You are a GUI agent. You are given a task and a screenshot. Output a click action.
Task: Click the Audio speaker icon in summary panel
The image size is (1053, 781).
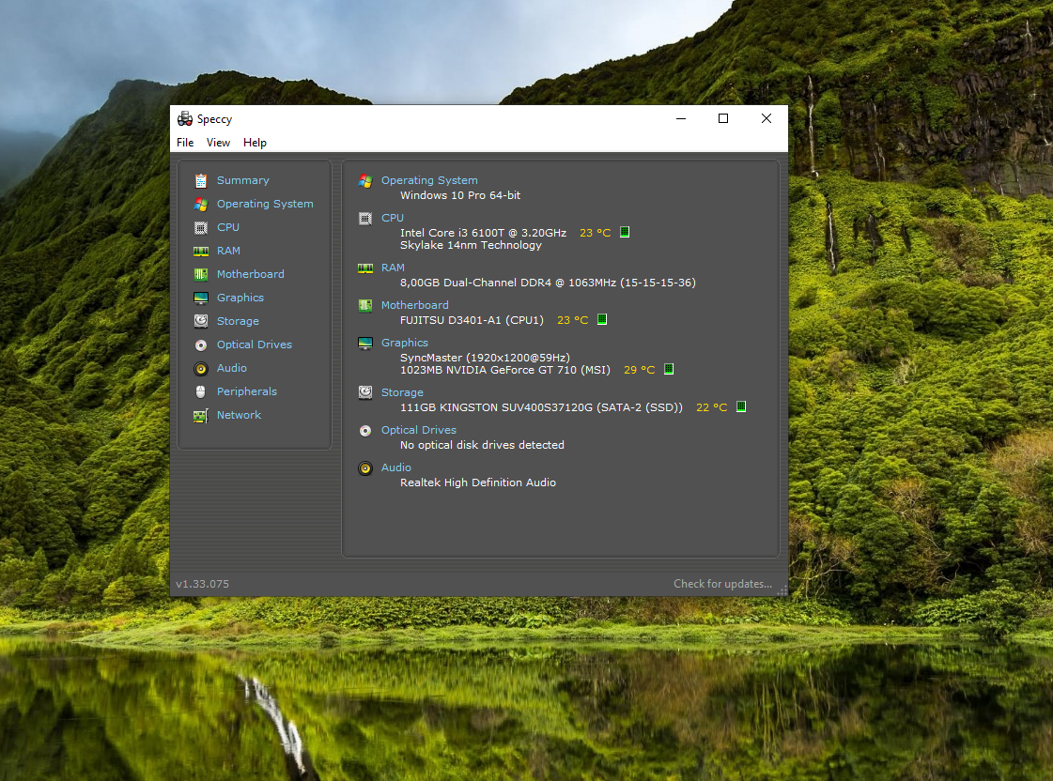coord(365,468)
